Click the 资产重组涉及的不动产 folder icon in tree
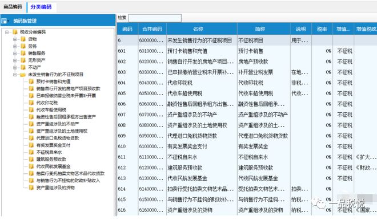This screenshot has width=377, height=220. 31,124
